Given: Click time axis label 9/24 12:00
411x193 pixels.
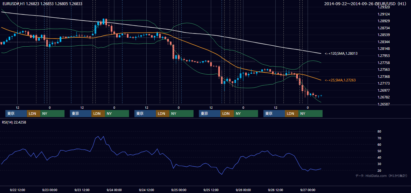Looking at the screenshot, I should click(146, 190).
